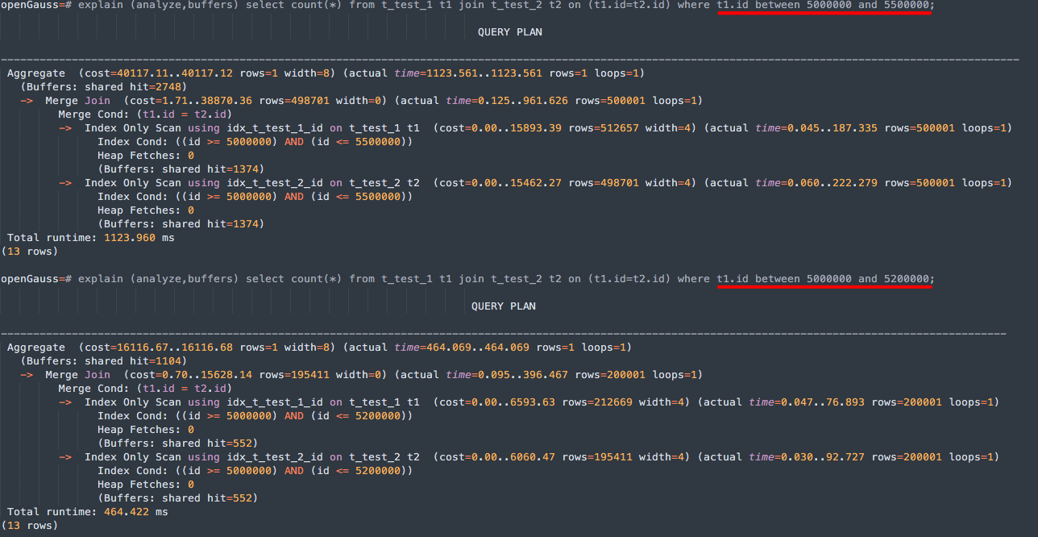Click idx_t_test_2_id scan with cost 6060.47
1038x537 pixels.
(529, 457)
